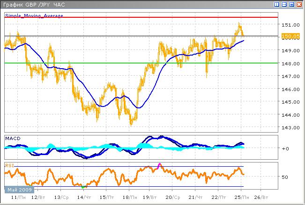Select the RSI indicator label
Screen dimensions: 305x205
point(9,165)
